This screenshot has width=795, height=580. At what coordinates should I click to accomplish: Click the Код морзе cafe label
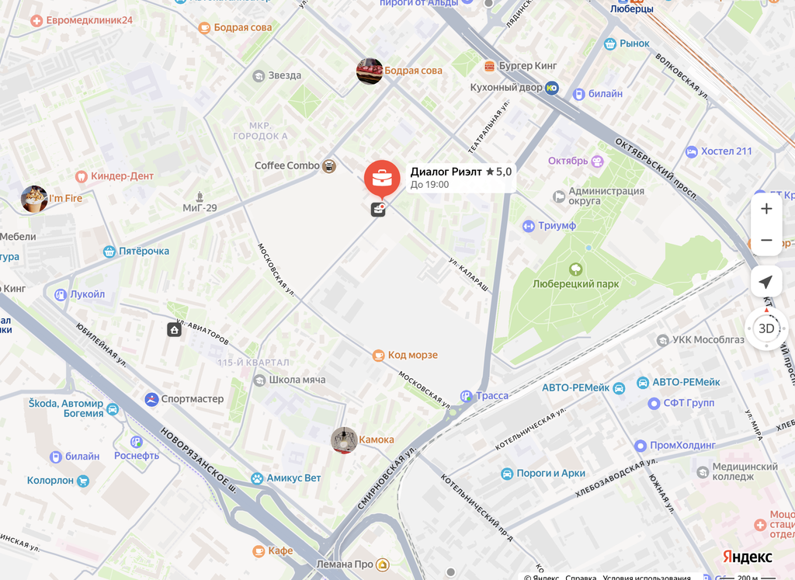point(413,355)
